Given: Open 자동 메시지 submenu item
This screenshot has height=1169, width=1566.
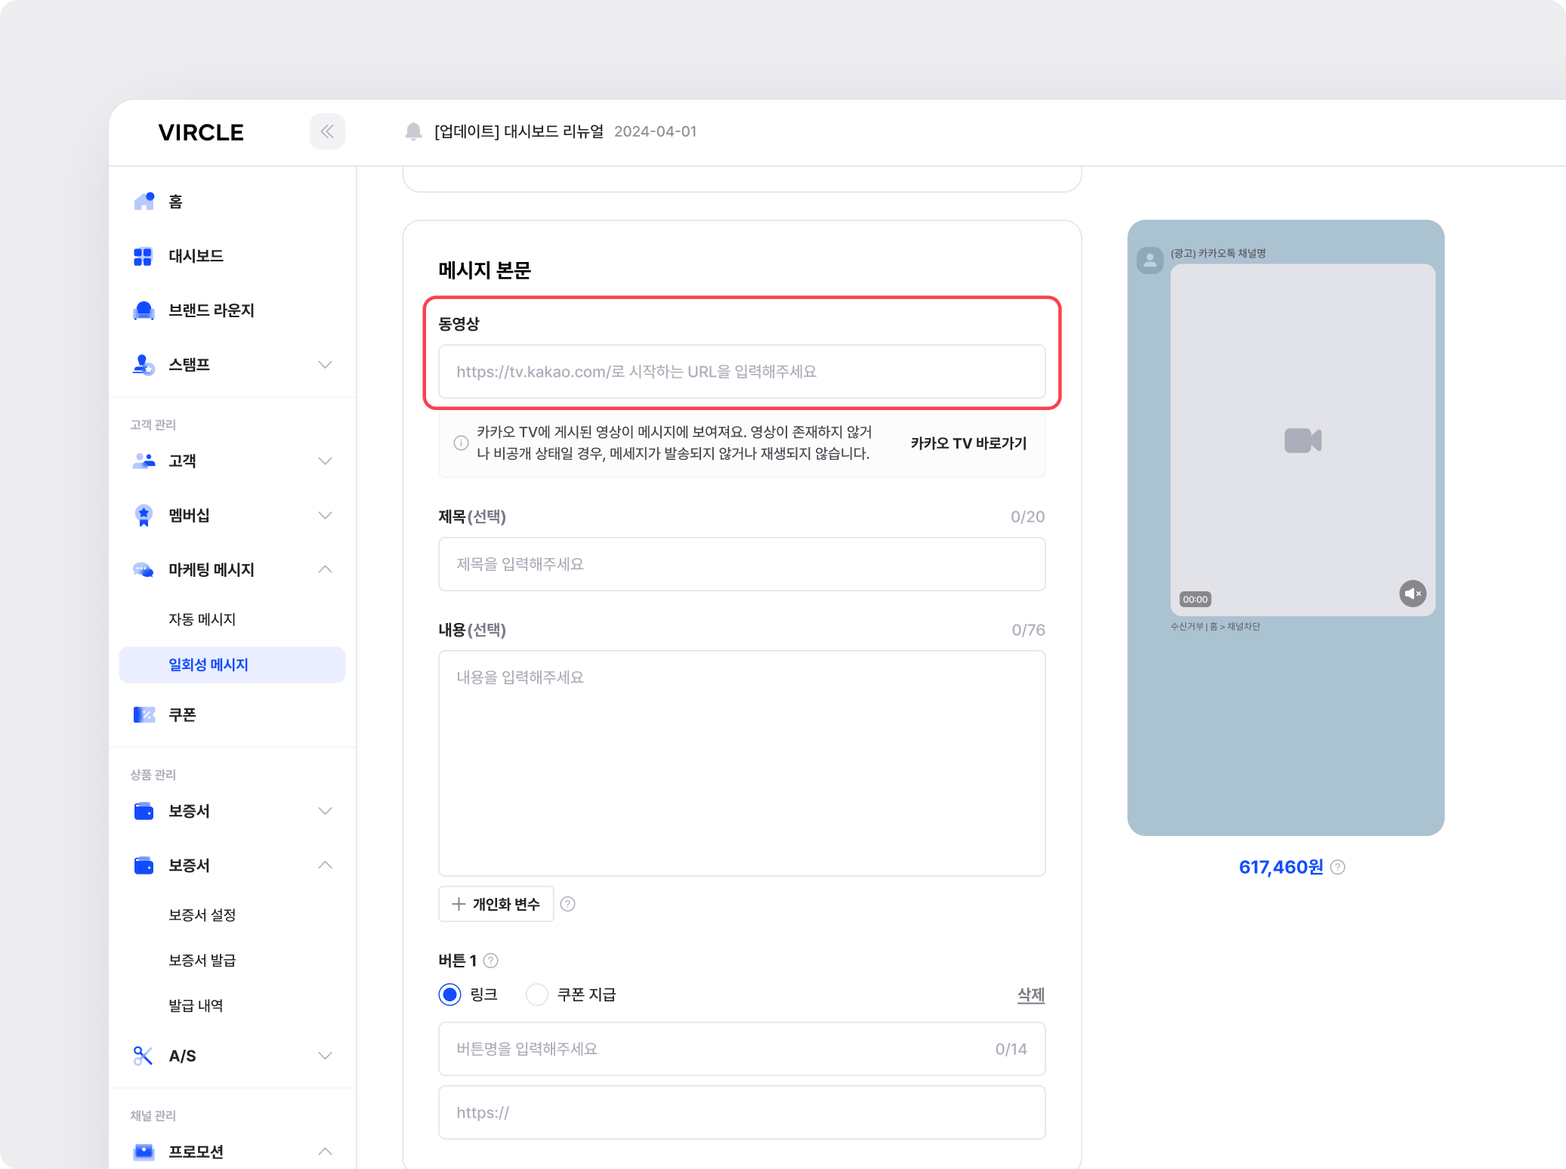Looking at the screenshot, I should coord(202,619).
